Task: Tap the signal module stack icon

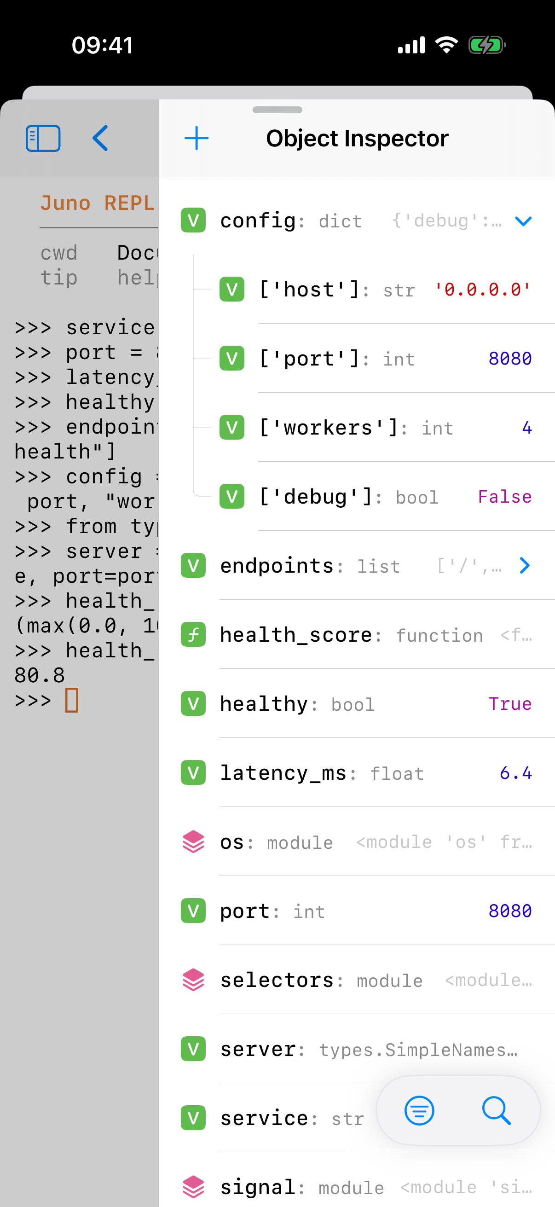Action: [193, 1187]
